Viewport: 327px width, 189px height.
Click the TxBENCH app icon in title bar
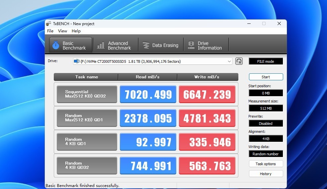coord(48,23)
